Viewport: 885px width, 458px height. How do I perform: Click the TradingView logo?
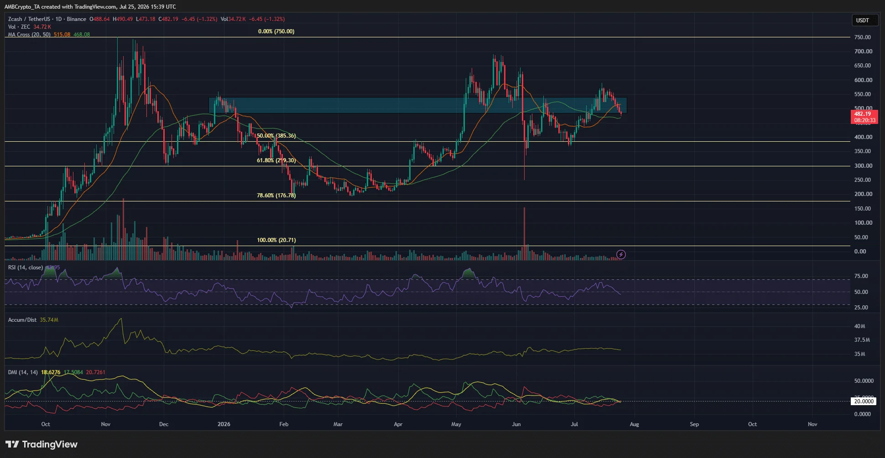coord(42,444)
